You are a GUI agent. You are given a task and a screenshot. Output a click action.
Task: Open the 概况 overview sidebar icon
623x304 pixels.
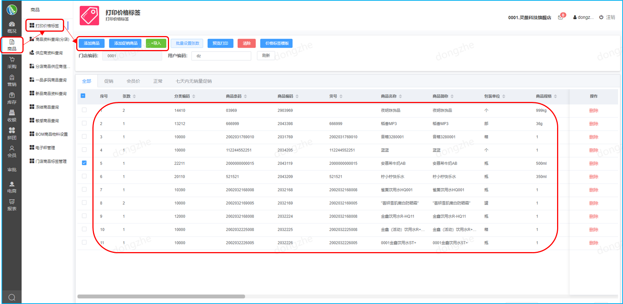pos(12,27)
